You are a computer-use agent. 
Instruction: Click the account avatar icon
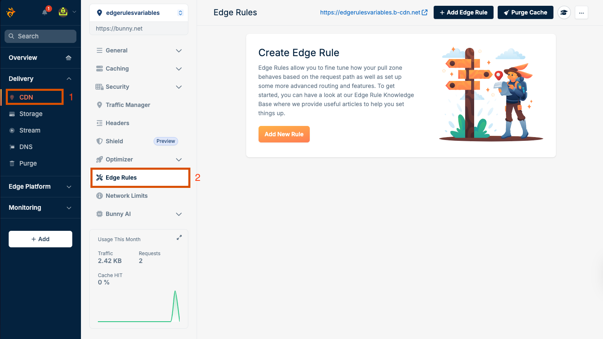63,12
